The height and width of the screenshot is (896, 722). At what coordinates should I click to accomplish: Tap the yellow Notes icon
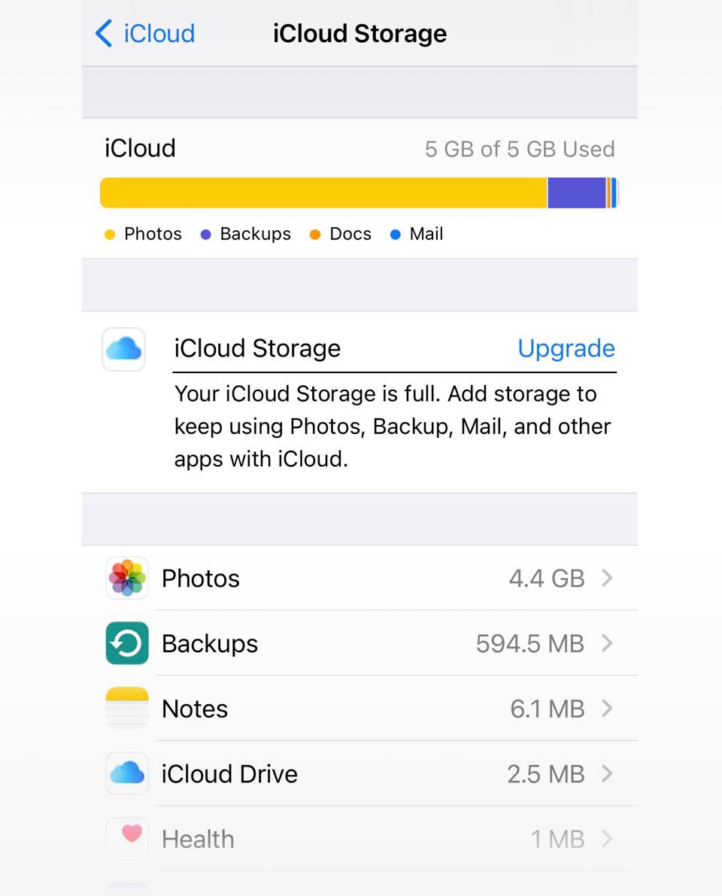(127, 708)
